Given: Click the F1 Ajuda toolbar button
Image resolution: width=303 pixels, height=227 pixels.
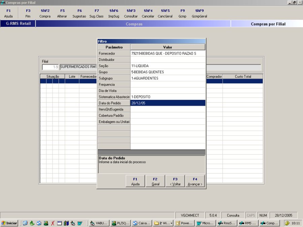Looking at the screenshot, I should point(8,13).
